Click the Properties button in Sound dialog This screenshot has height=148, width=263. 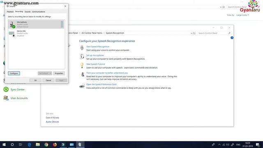click(x=59, y=73)
